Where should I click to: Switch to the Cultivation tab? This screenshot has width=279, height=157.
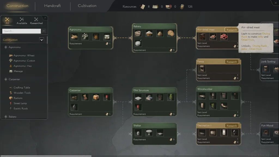[87, 6]
